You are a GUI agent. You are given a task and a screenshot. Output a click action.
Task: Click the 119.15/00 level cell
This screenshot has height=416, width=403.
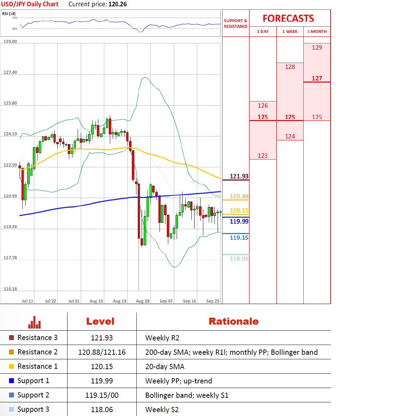pyautogui.click(x=102, y=395)
